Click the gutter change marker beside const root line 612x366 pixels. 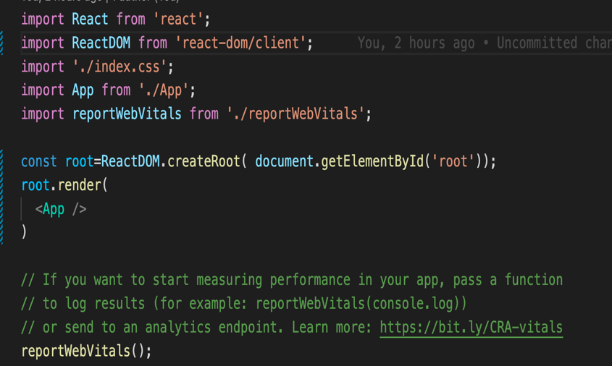click(2, 161)
